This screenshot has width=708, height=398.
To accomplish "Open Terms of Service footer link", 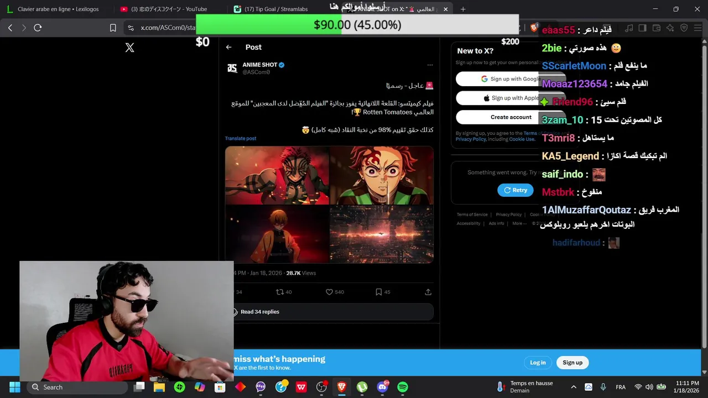I will tap(472, 214).
